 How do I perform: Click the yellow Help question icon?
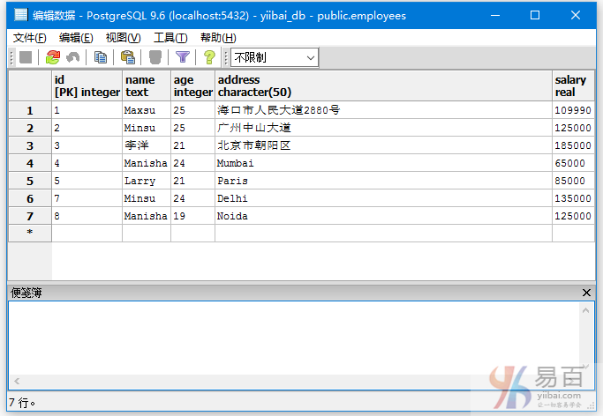[x=209, y=57]
